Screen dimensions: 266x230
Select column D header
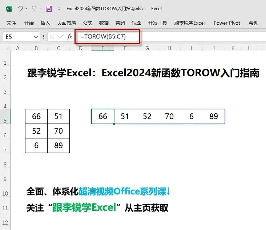81,48
